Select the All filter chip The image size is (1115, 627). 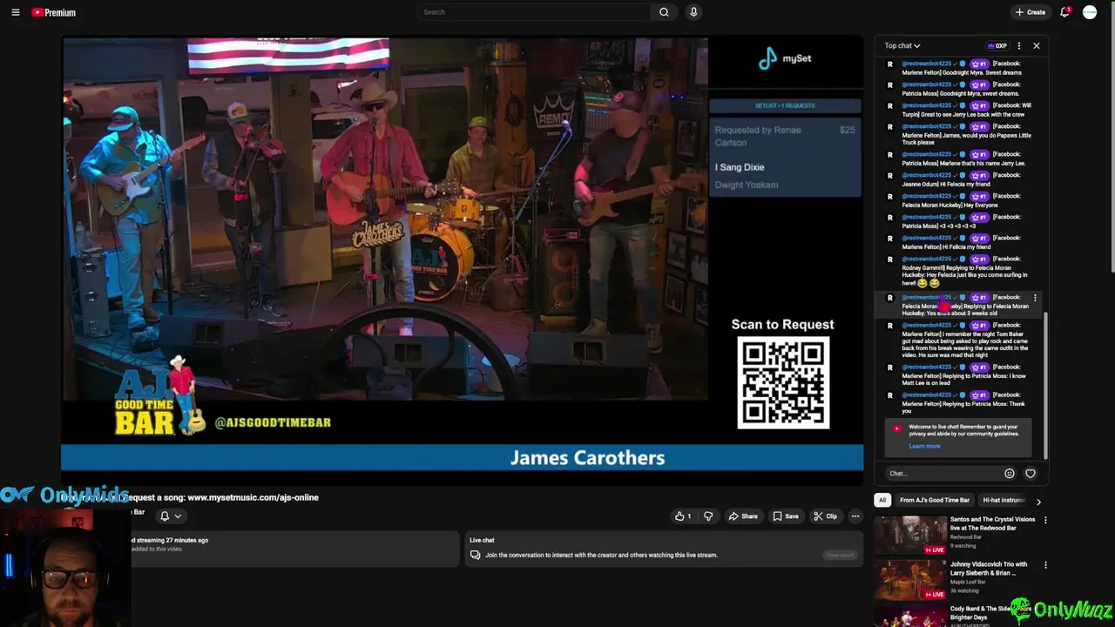click(x=882, y=501)
